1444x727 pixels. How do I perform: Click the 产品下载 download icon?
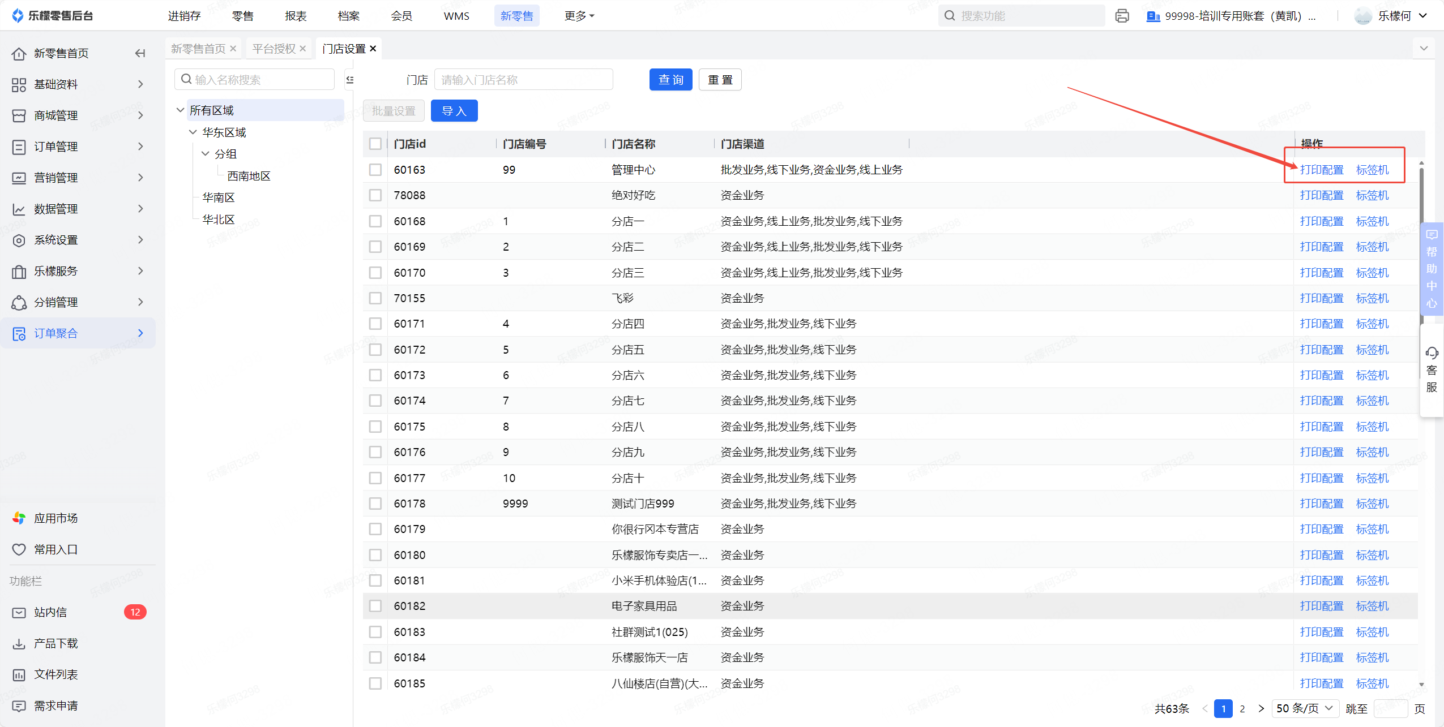coord(19,643)
